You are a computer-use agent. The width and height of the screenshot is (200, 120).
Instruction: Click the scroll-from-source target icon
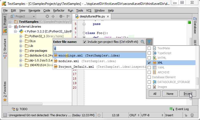pyautogui.click(x=47, y=16)
